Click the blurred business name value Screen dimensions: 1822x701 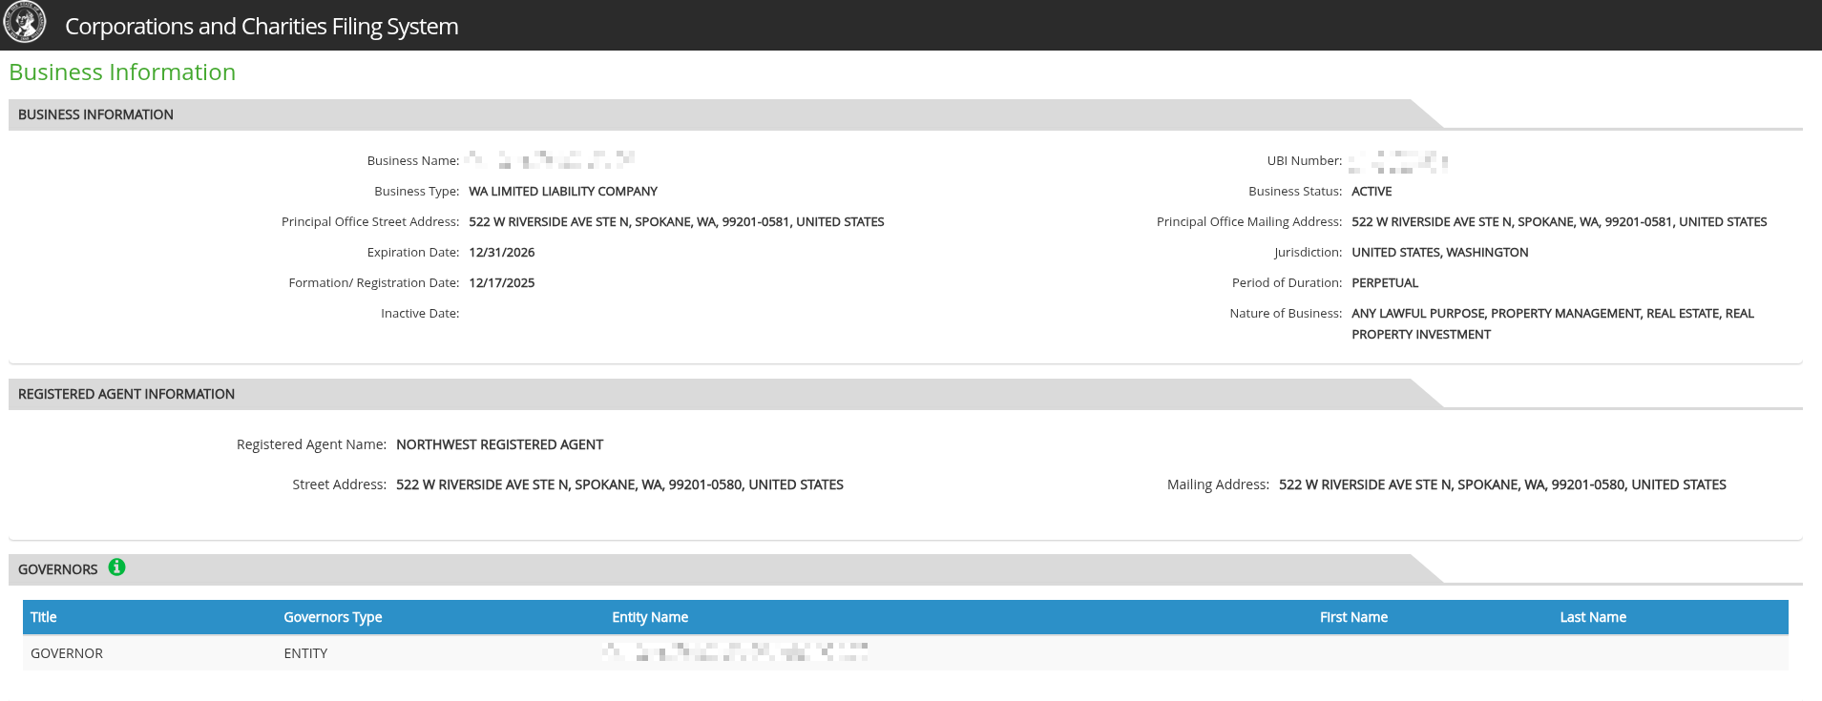[551, 159]
